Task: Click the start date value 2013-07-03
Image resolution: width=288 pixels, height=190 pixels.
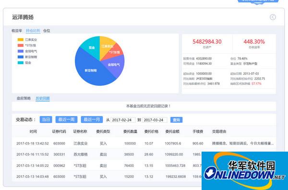Action: tap(251, 73)
